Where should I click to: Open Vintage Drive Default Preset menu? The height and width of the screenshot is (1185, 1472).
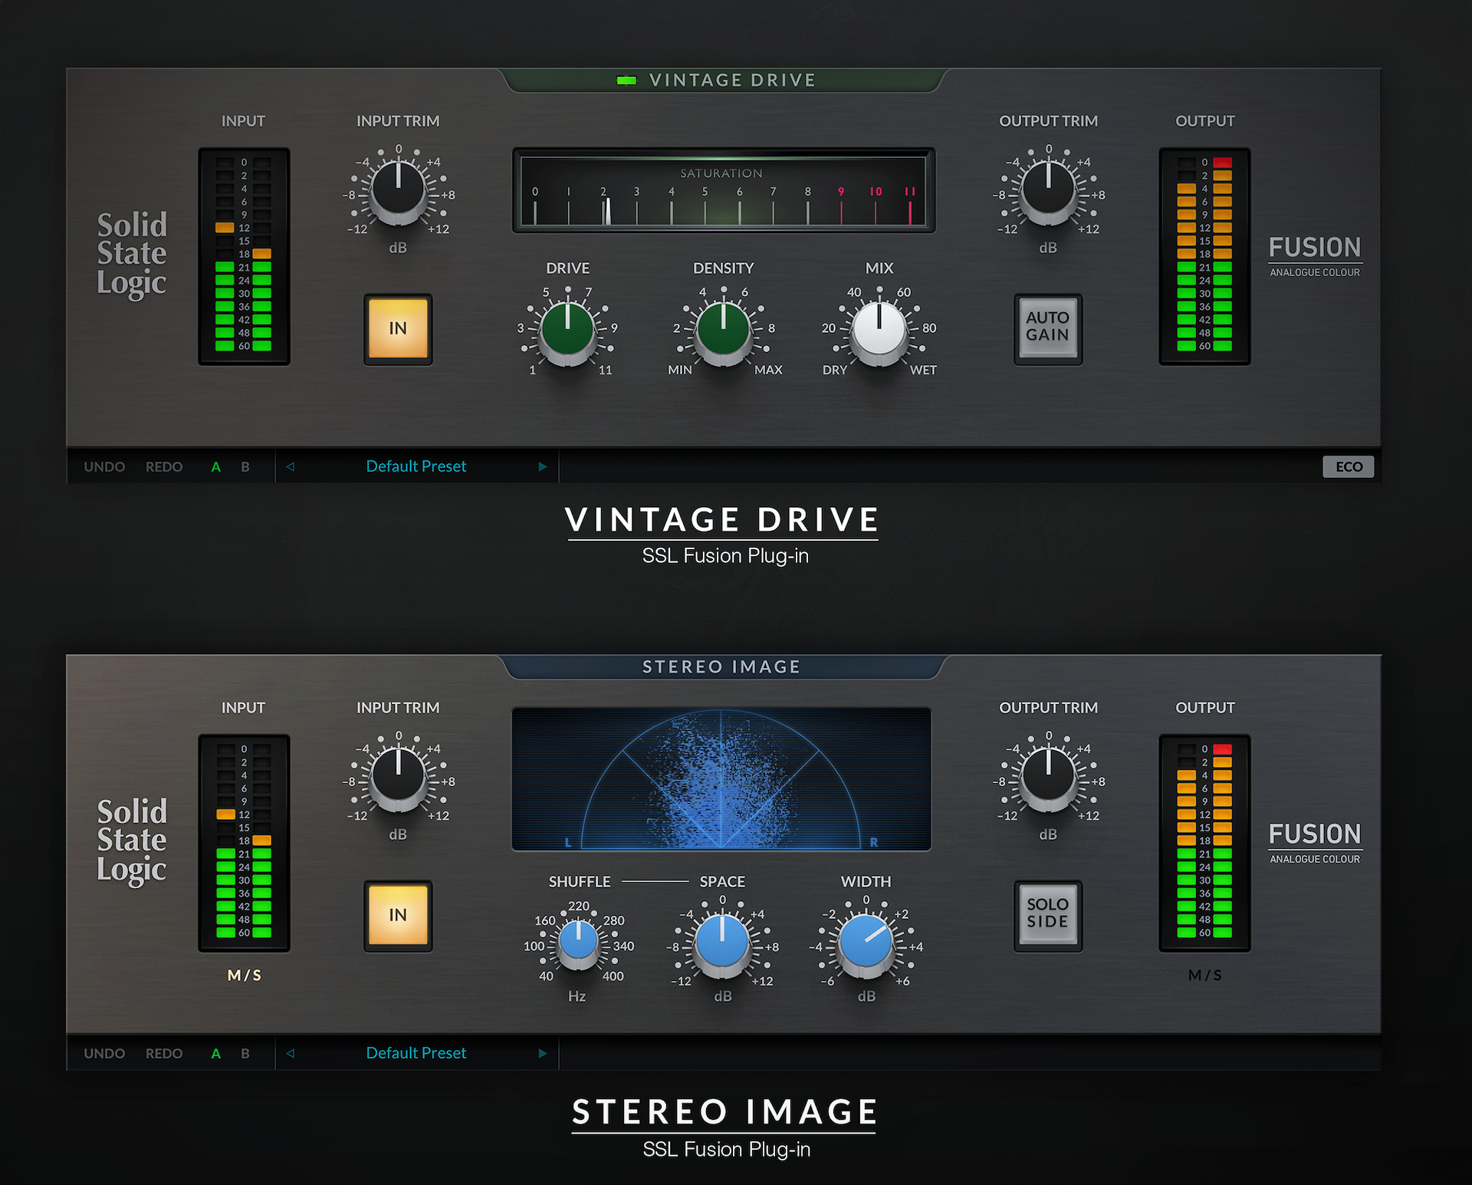tap(416, 466)
